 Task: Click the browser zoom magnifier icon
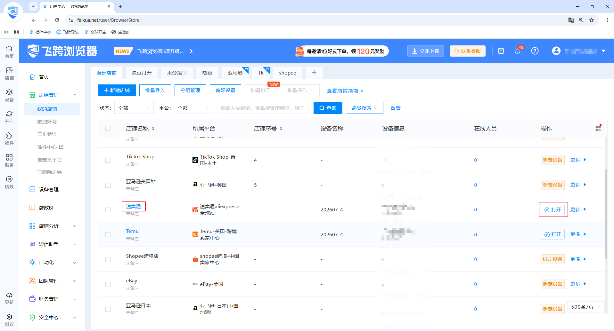(x=581, y=20)
